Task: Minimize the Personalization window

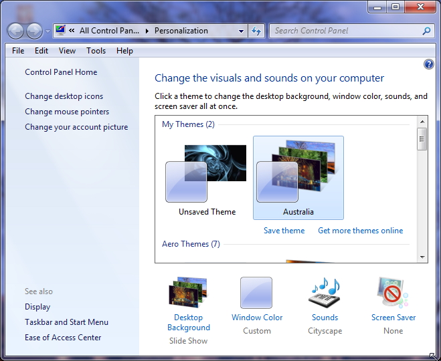Action: (x=377, y=7)
